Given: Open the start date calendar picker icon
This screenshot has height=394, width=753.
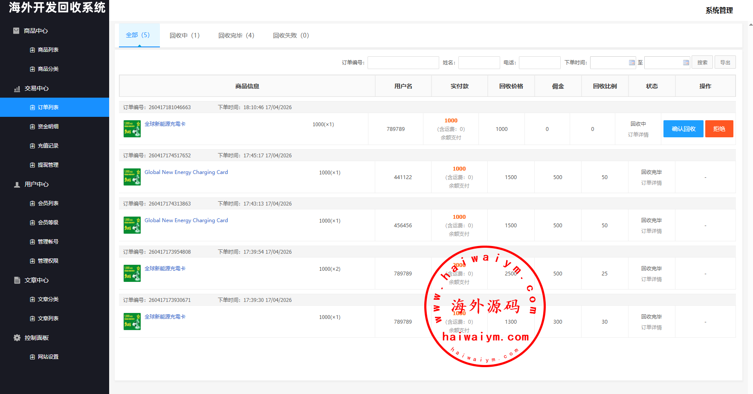Looking at the screenshot, I should point(631,63).
